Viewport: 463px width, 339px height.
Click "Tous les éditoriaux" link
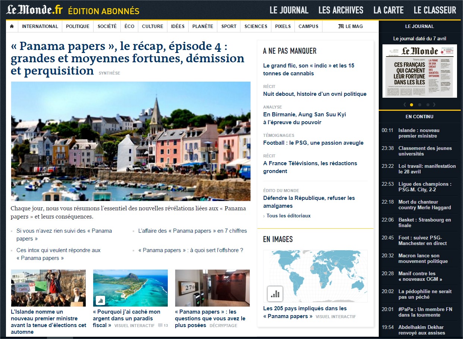(288, 216)
